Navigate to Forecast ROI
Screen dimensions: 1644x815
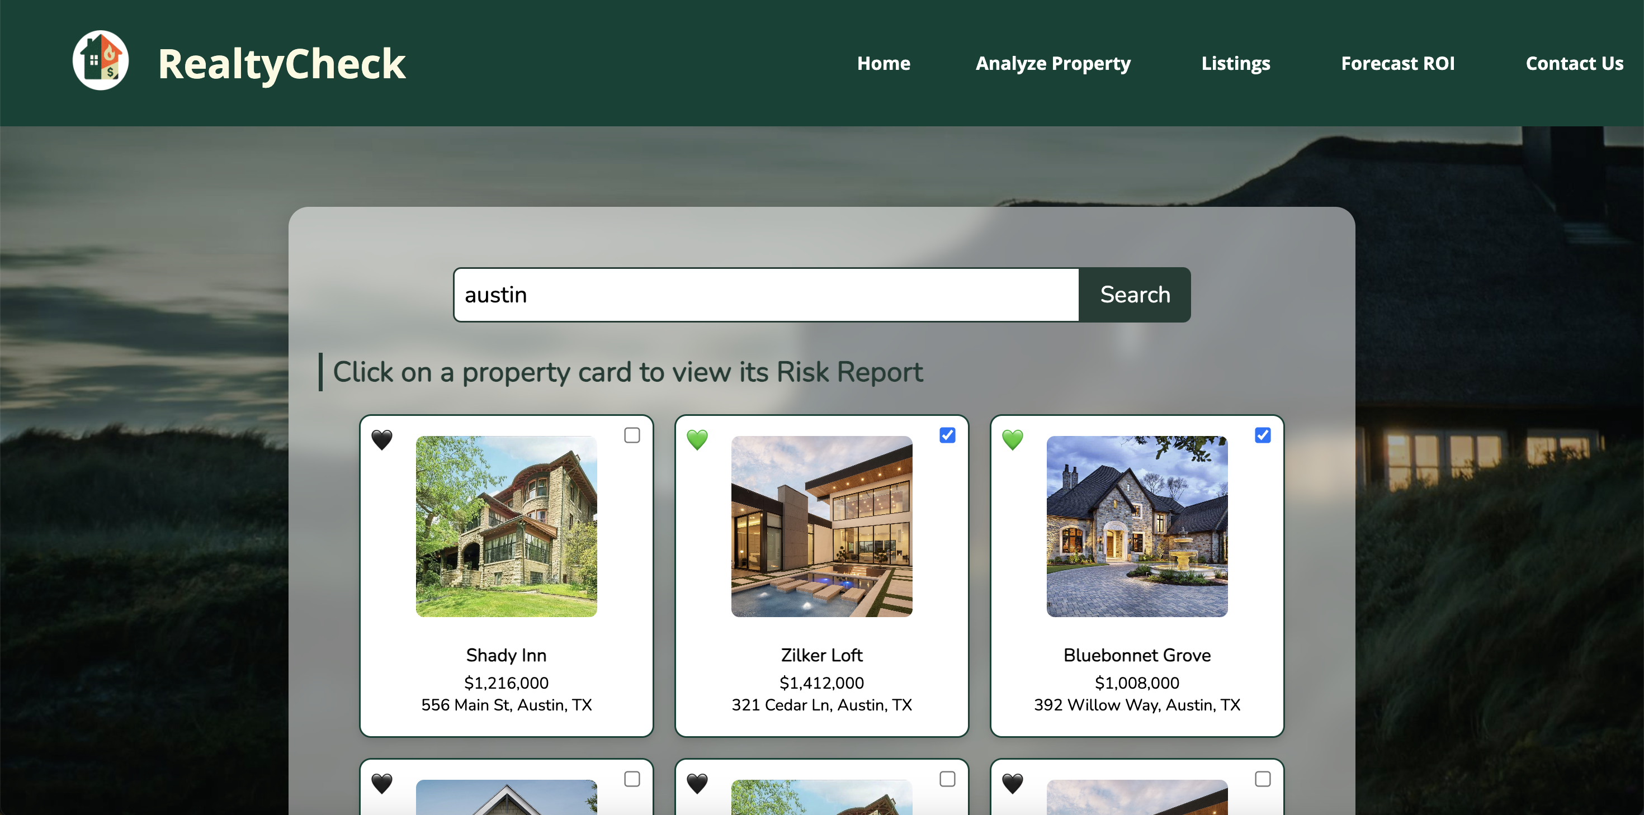pyautogui.click(x=1397, y=63)
